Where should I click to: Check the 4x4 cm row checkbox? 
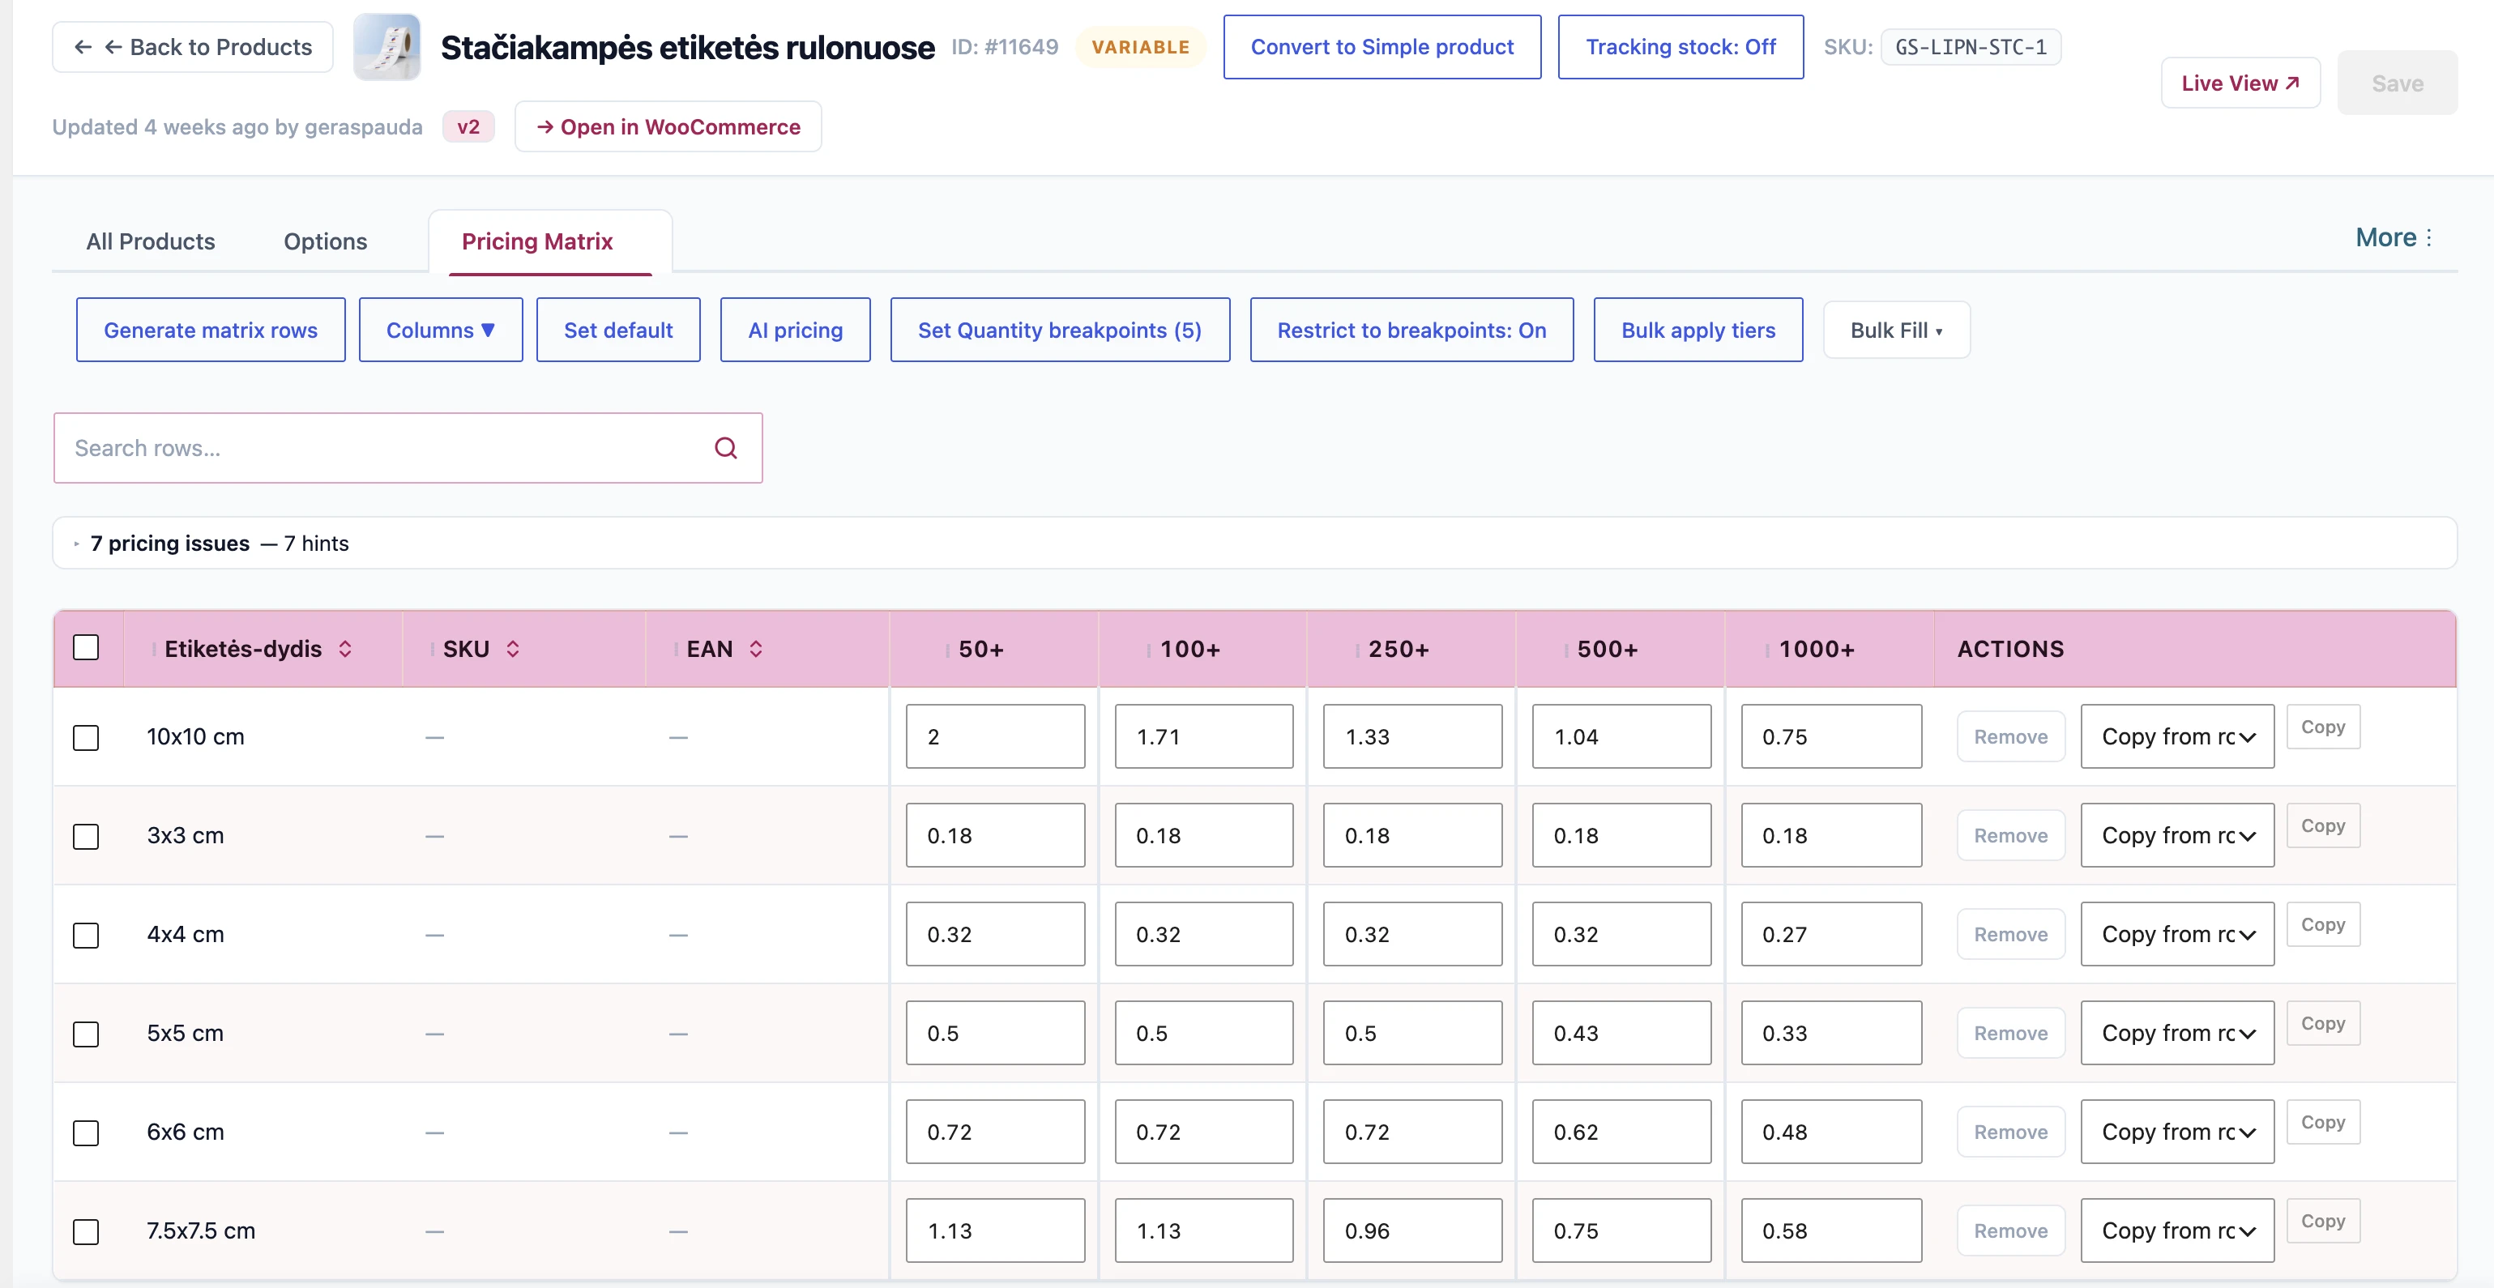click(x=86, y=935)
